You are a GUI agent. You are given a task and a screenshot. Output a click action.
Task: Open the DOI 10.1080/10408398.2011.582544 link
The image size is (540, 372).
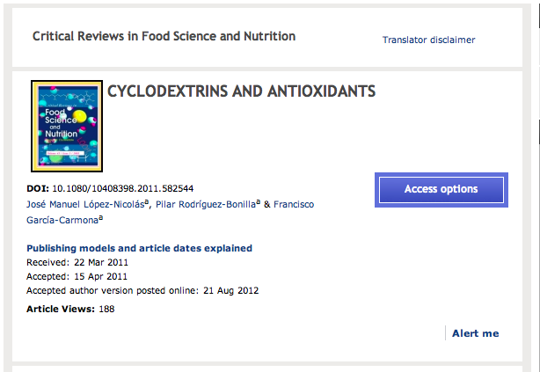[x=123, y=188]
